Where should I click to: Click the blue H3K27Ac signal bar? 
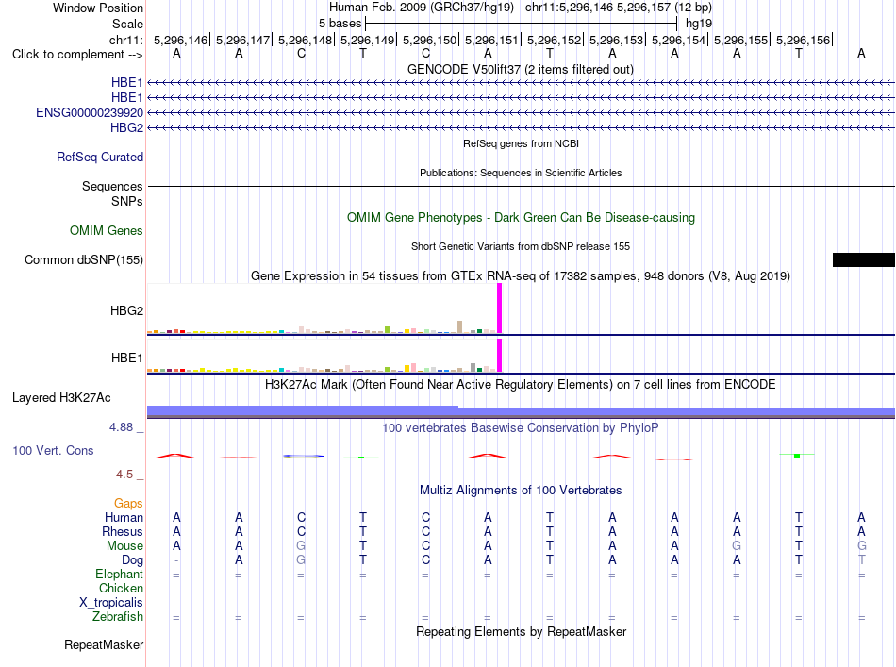tap(521, 411)
